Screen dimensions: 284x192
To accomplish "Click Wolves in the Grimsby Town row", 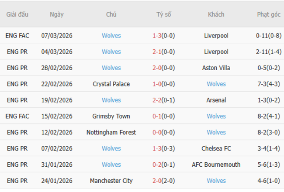I will click(216, 117).
